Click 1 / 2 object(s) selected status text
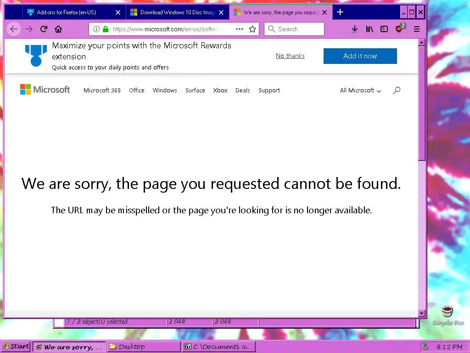Screen dimensions: 470x353 click(x=97, y=322)
